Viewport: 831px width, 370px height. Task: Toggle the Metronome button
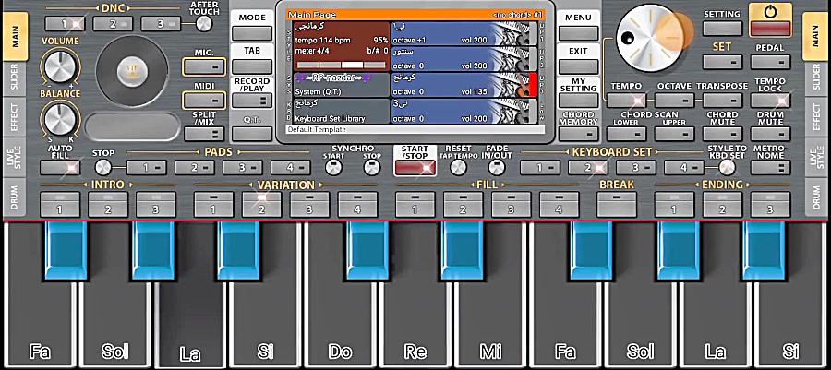pos(770,168)
